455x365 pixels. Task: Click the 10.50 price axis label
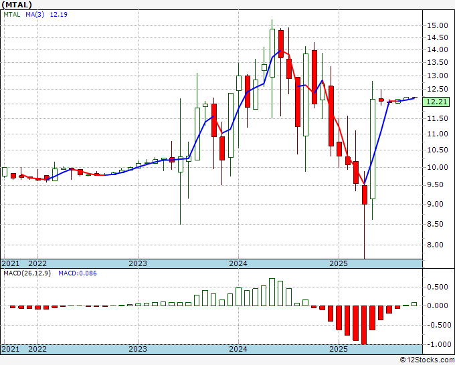tap(438, 150)
